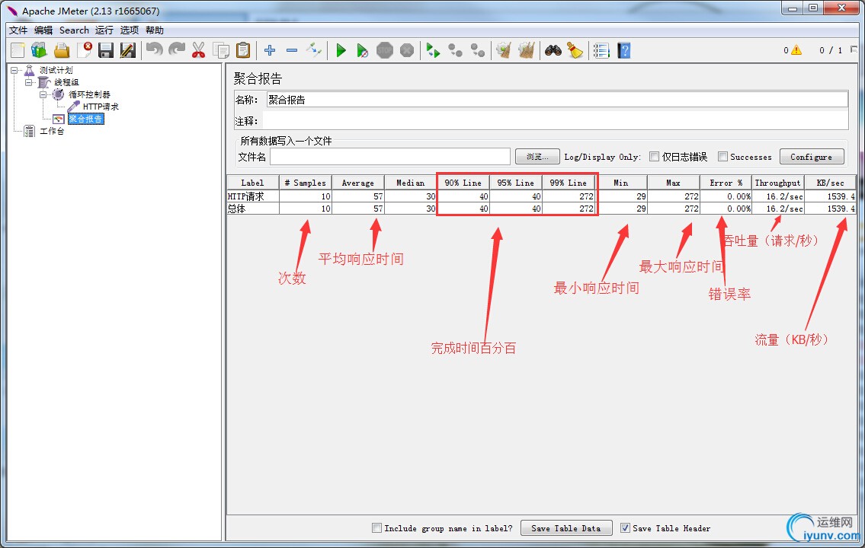Start the test with green play icon

tap(341, 51)
